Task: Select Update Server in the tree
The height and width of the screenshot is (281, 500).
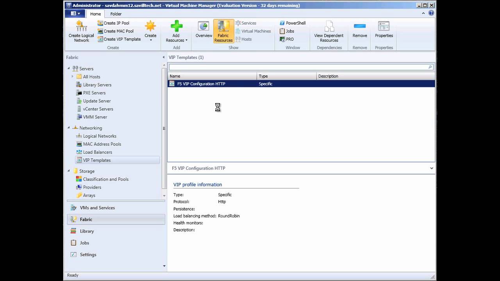Action: pos(96,101)
